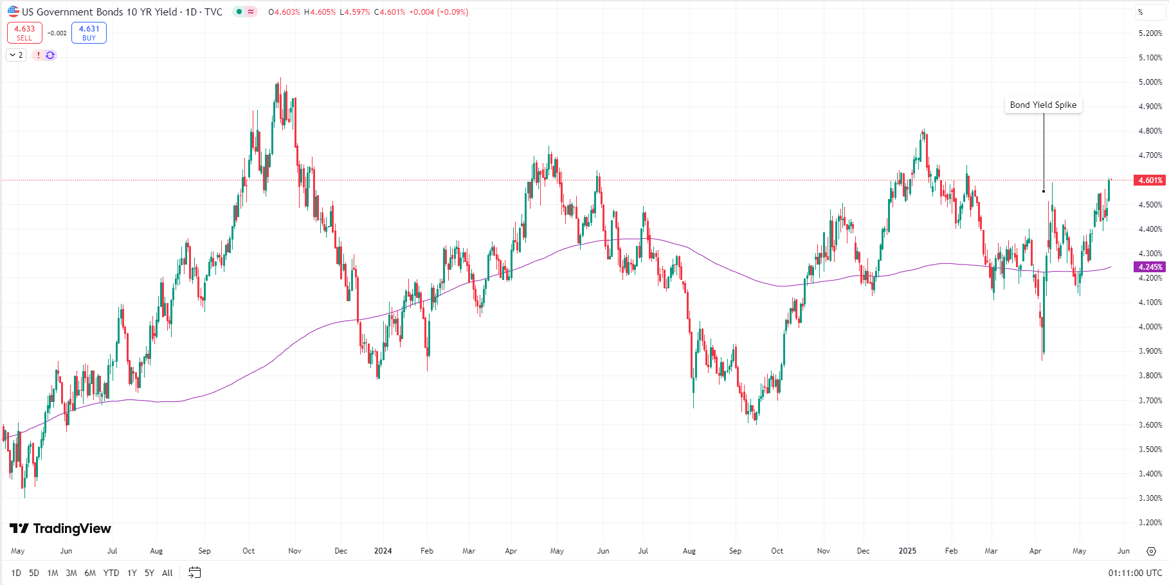
Task: Click the red 4.601% price label
Action: click(1150, 180)
